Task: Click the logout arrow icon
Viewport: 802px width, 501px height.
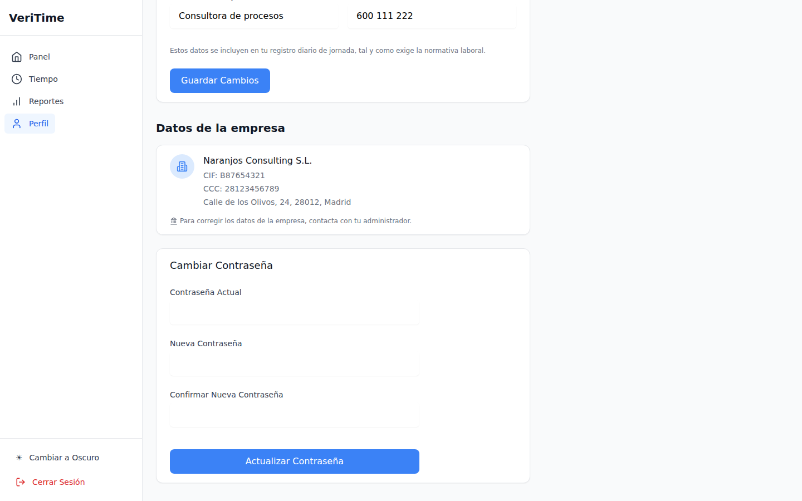Action: pos(21,482)
